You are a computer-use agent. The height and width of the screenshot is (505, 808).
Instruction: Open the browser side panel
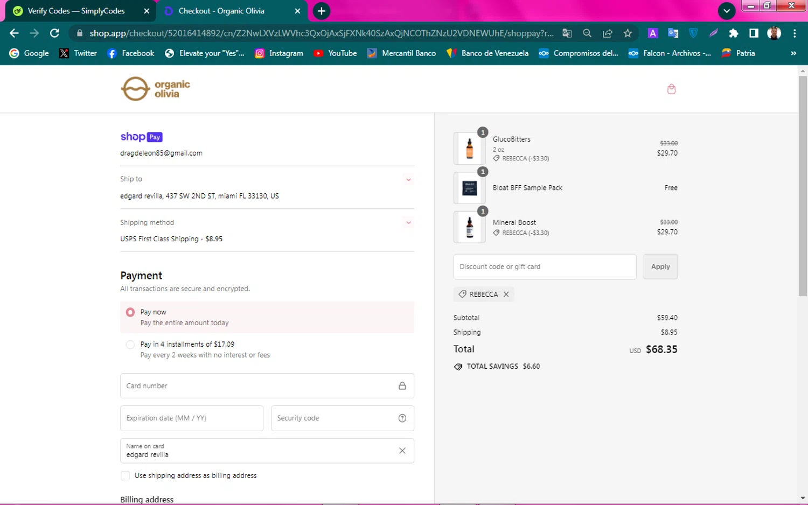pyautogui.click(x=754, y=33)
